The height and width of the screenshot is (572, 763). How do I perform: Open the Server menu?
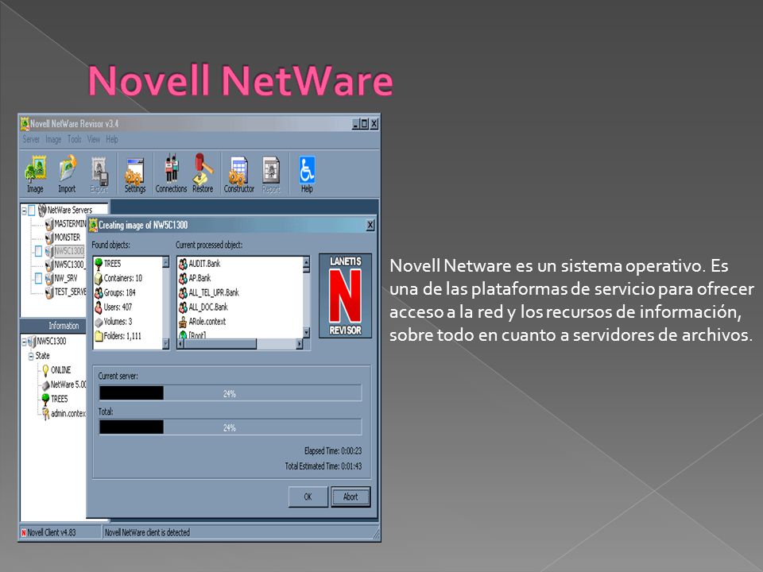click(31, 140)
